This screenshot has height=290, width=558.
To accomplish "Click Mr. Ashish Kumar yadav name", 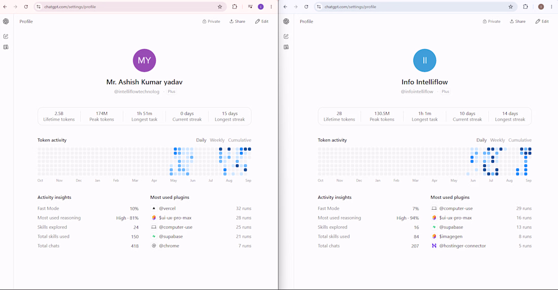I will 145,82.
